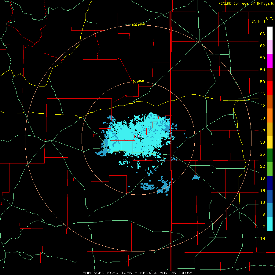Screen dimensions: 275x275
Task: Click the legend value 14
Action: click(x=262, y=190)
